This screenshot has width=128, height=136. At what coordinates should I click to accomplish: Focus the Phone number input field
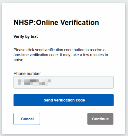64,82
